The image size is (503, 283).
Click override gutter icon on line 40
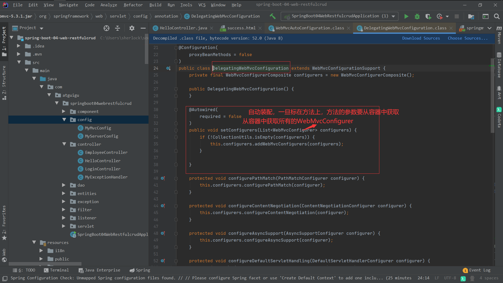(163, 178)
